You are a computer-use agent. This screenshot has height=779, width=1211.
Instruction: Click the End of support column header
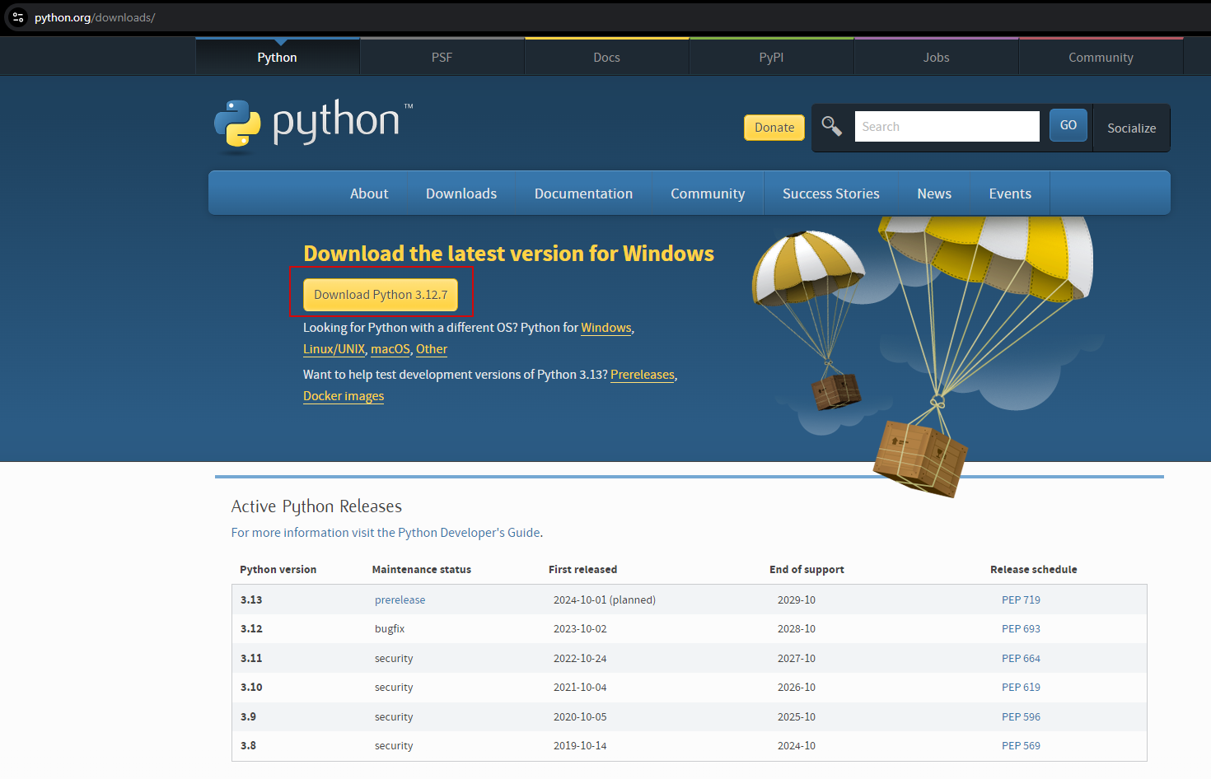[807, 570]
